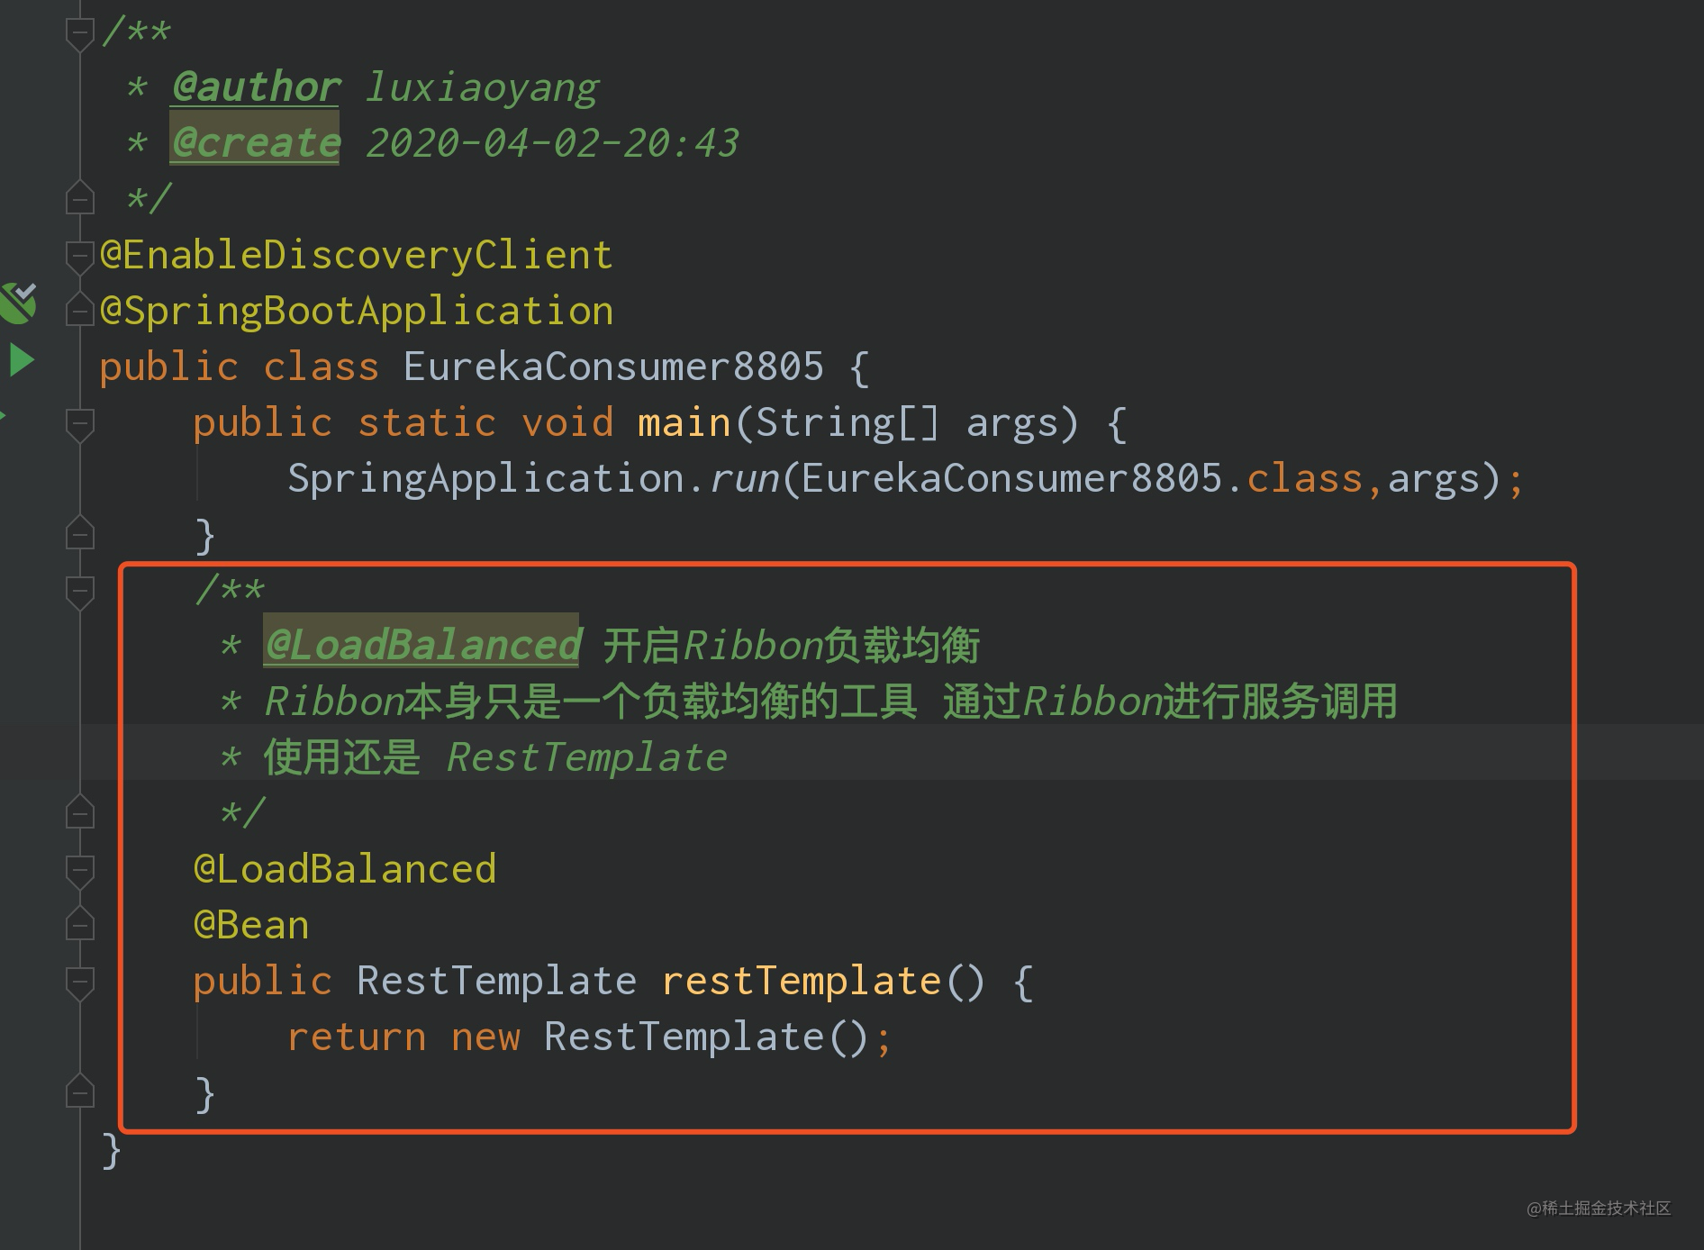Place cursor on restTemplate method name

click(x=801, y=981)
